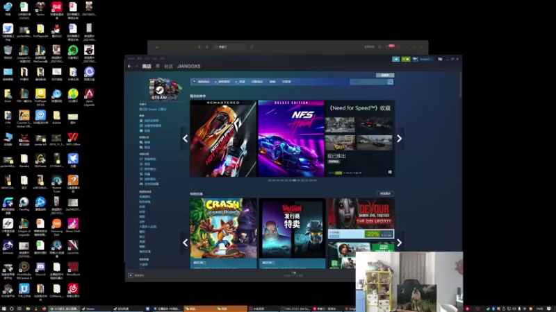Go to previous special offers page

point(185,242)
